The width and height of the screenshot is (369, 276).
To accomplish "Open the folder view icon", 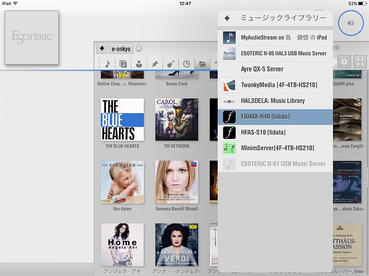I will (202, 64).
